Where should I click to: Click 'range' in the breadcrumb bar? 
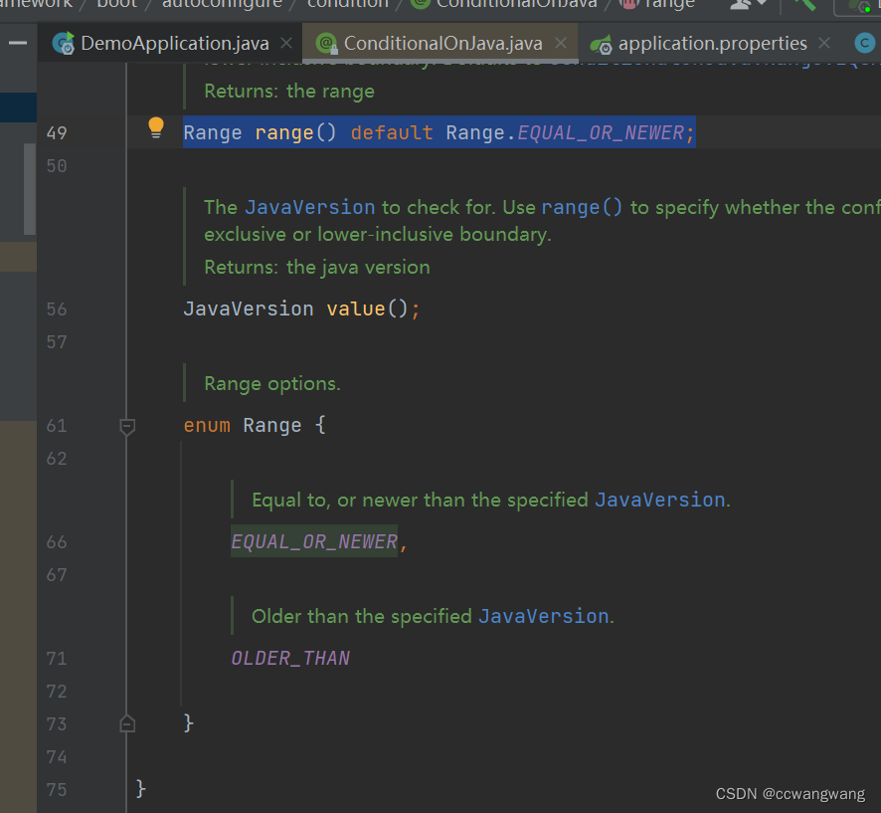tap(670, 4)
